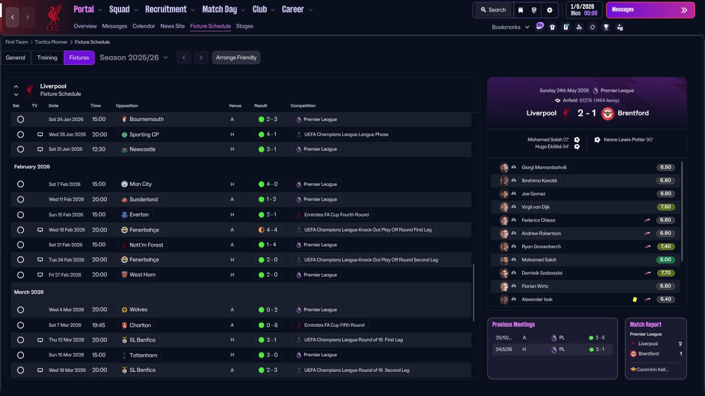The height and width of the screenshot is (396, 705).
Task: Select the West Ham fixture radio button
Action: coord(20,274)
